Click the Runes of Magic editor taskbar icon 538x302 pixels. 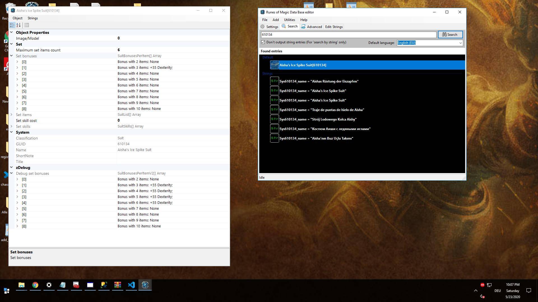[x=145, y=285]
